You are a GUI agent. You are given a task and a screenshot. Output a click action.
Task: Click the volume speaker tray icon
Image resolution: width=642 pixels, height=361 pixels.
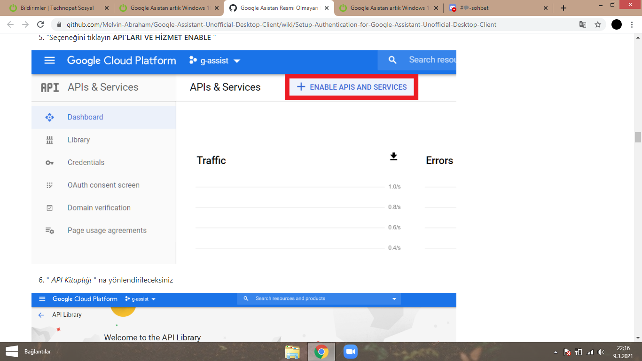coord(601,352)
